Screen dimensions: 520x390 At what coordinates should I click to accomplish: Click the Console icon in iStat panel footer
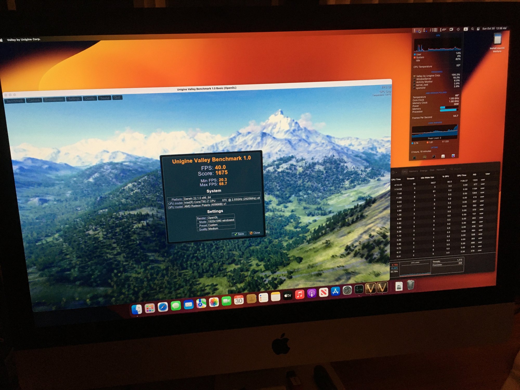(424, 157)
